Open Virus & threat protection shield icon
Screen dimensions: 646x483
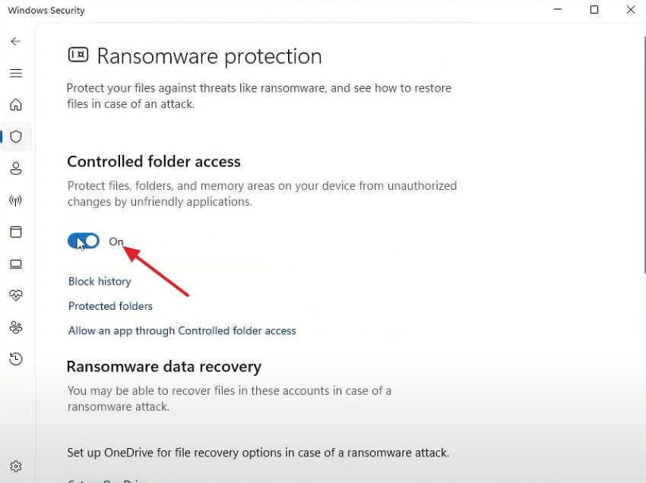(16, 137)
